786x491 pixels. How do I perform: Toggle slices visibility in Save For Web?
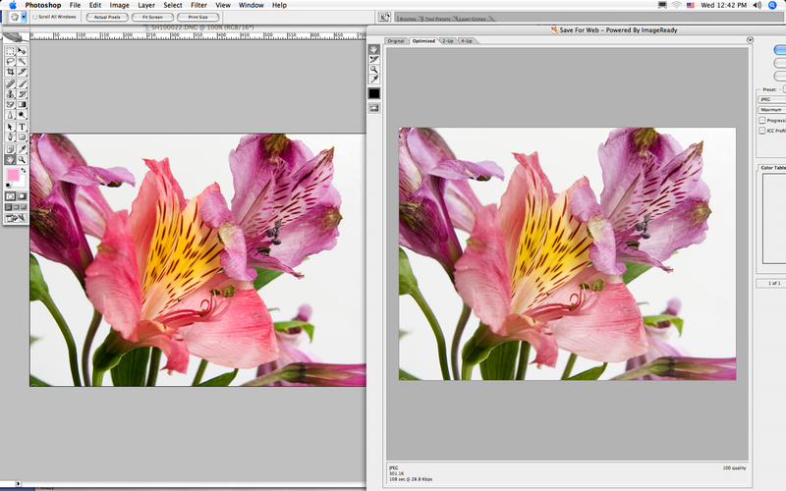point(374,108)
